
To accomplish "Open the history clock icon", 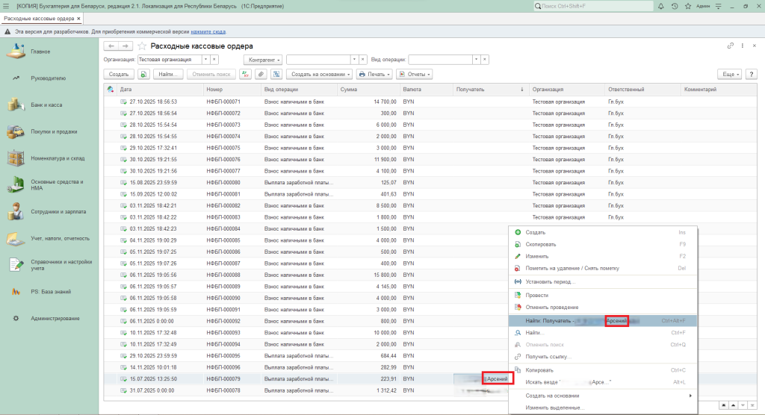I will pos(675,6).
